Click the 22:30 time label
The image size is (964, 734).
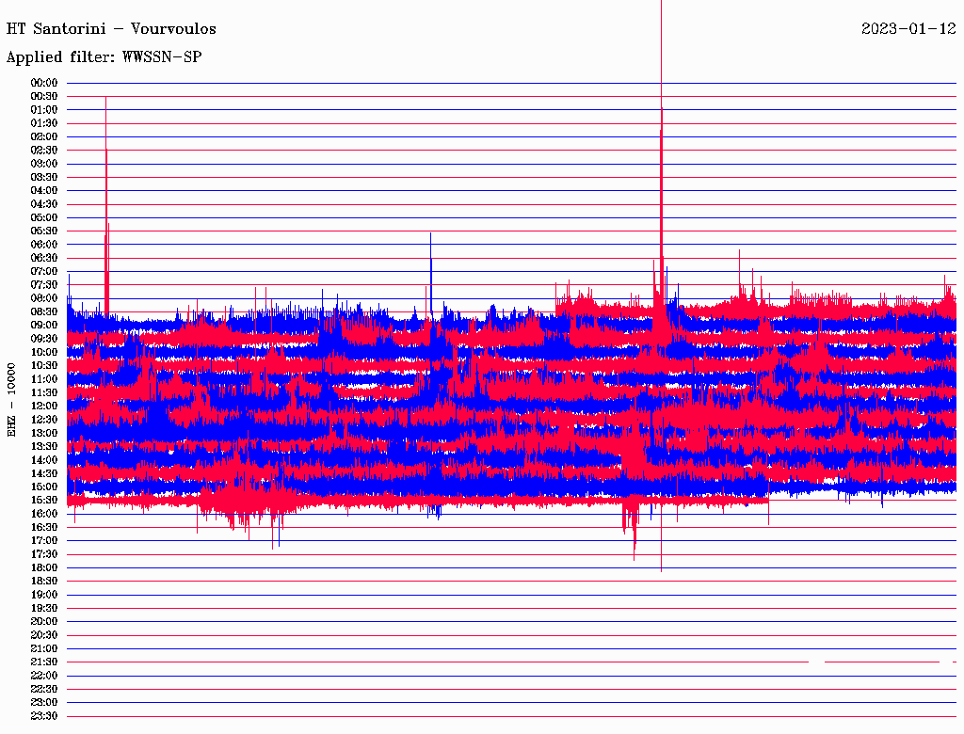pyautogui.click(x=44, y=689)
